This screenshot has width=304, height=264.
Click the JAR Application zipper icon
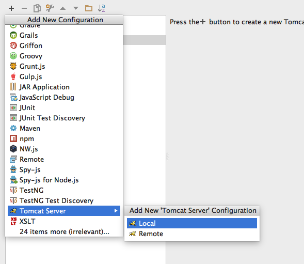(x=13, y=87)
